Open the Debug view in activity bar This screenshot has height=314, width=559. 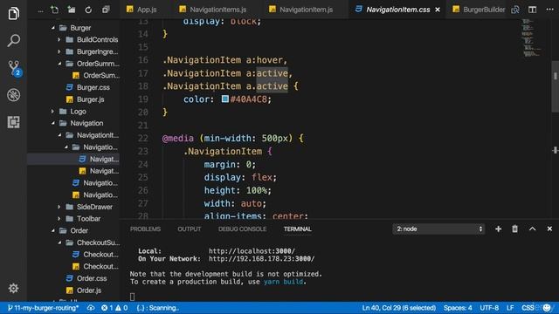click(x=14, y=95)
